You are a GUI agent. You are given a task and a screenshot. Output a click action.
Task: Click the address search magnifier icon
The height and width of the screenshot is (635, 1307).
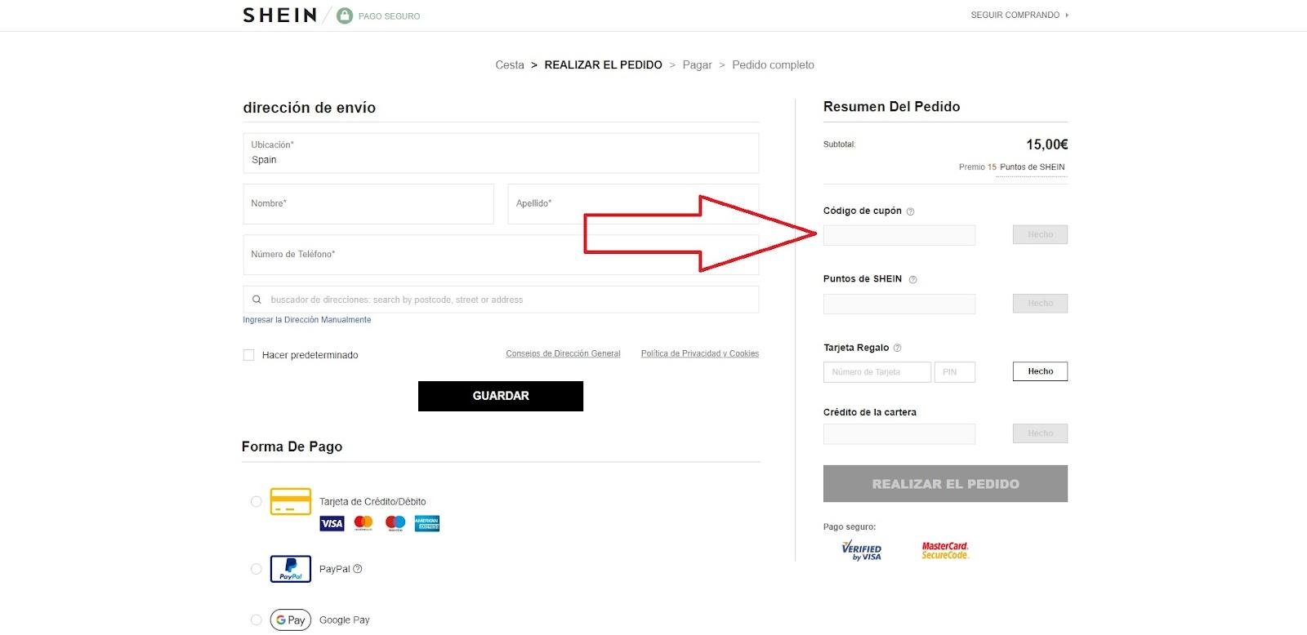(256, 300)
